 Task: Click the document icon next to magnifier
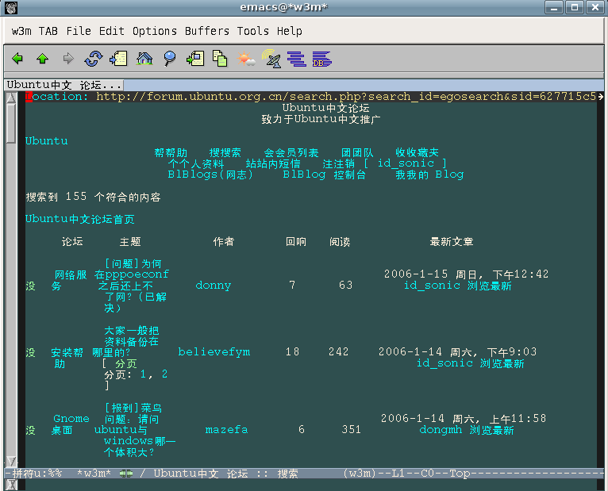(195, 59)
